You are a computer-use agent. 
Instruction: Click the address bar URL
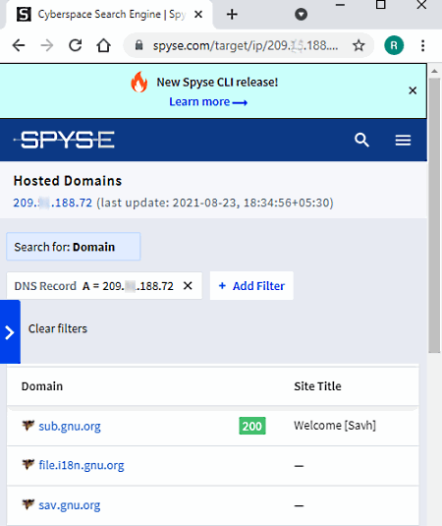coord(246,45)
